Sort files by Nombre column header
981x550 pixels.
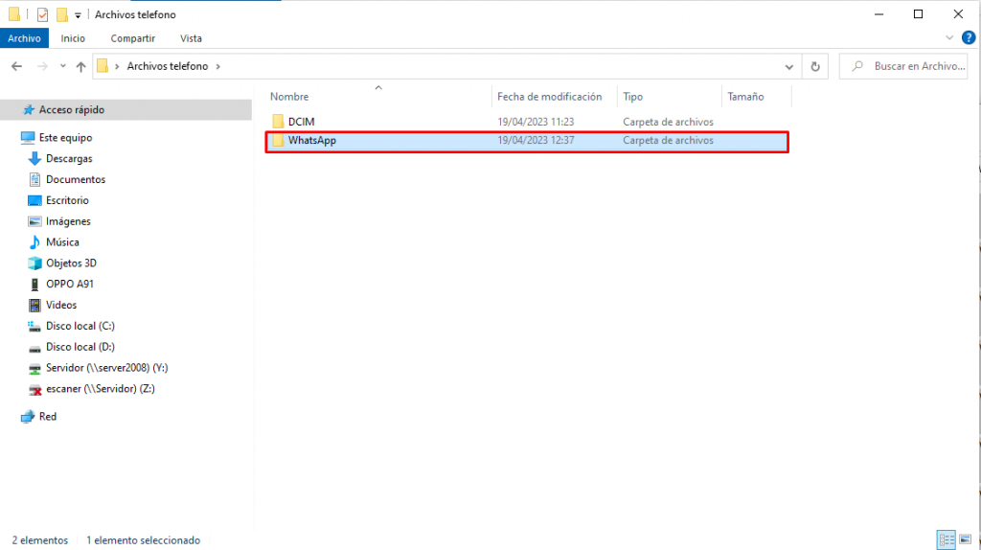(x=289, y=97)
